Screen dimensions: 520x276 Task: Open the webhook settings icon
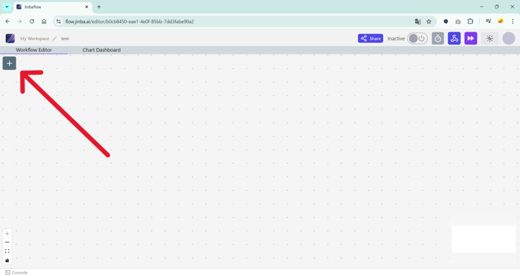454,39
